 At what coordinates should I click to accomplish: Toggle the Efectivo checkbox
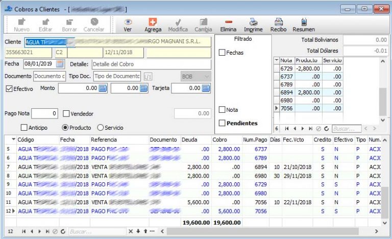tap(9, 88)
